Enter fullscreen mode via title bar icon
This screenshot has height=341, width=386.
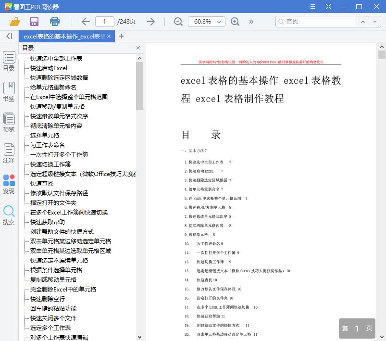(328, 7)
